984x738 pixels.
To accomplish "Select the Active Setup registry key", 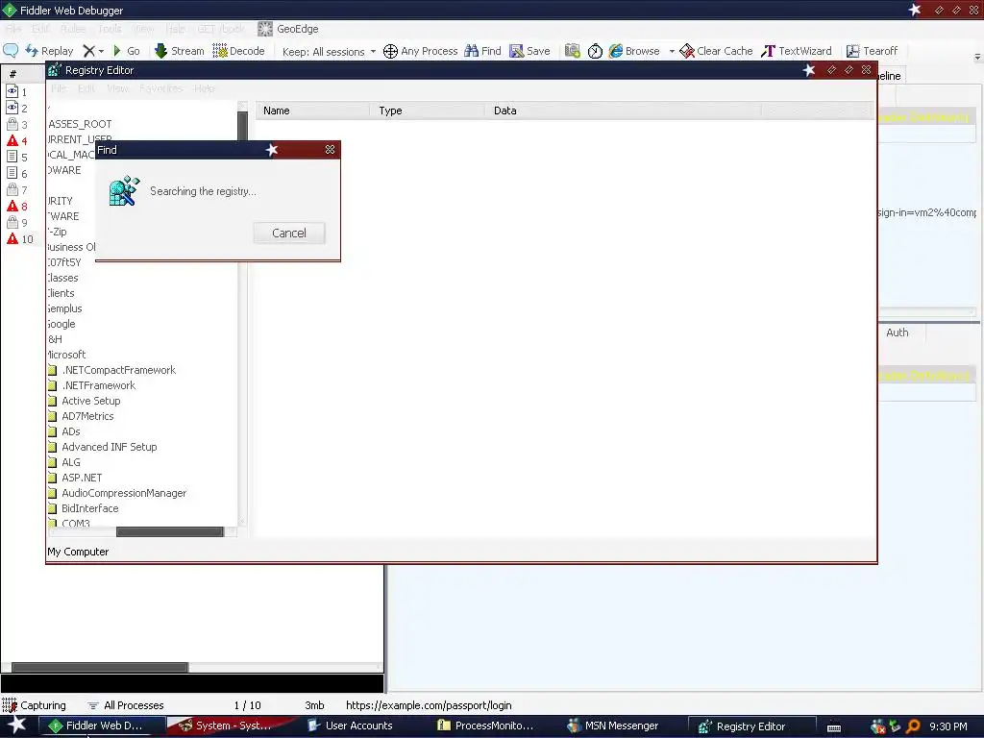I will [91, 401].
